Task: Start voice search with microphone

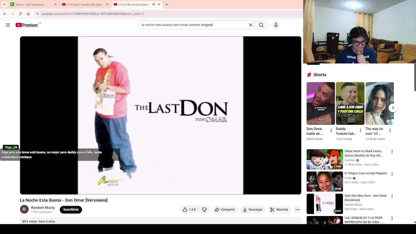Action: pos(276,25)
